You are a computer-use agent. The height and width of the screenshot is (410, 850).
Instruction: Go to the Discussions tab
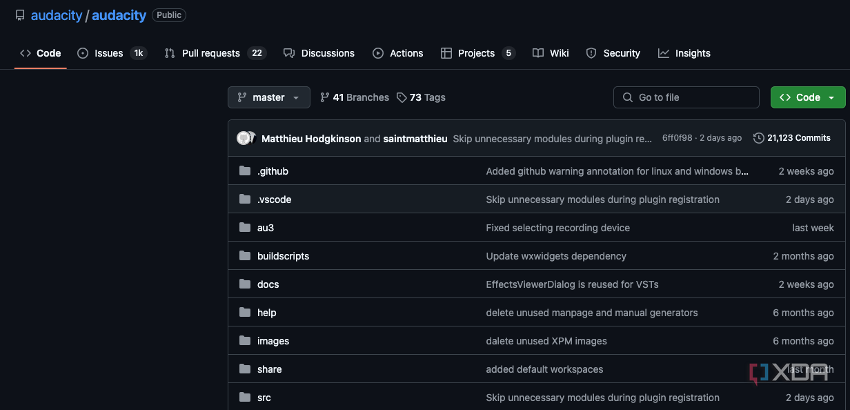click(x=319, y=53)
